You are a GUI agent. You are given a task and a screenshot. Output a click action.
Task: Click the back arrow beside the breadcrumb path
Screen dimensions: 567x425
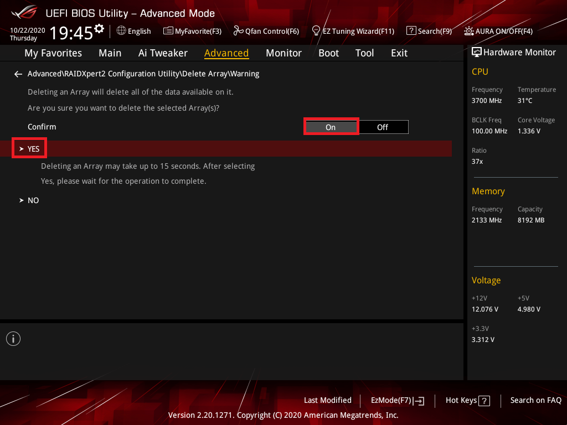tap(18, 74)
